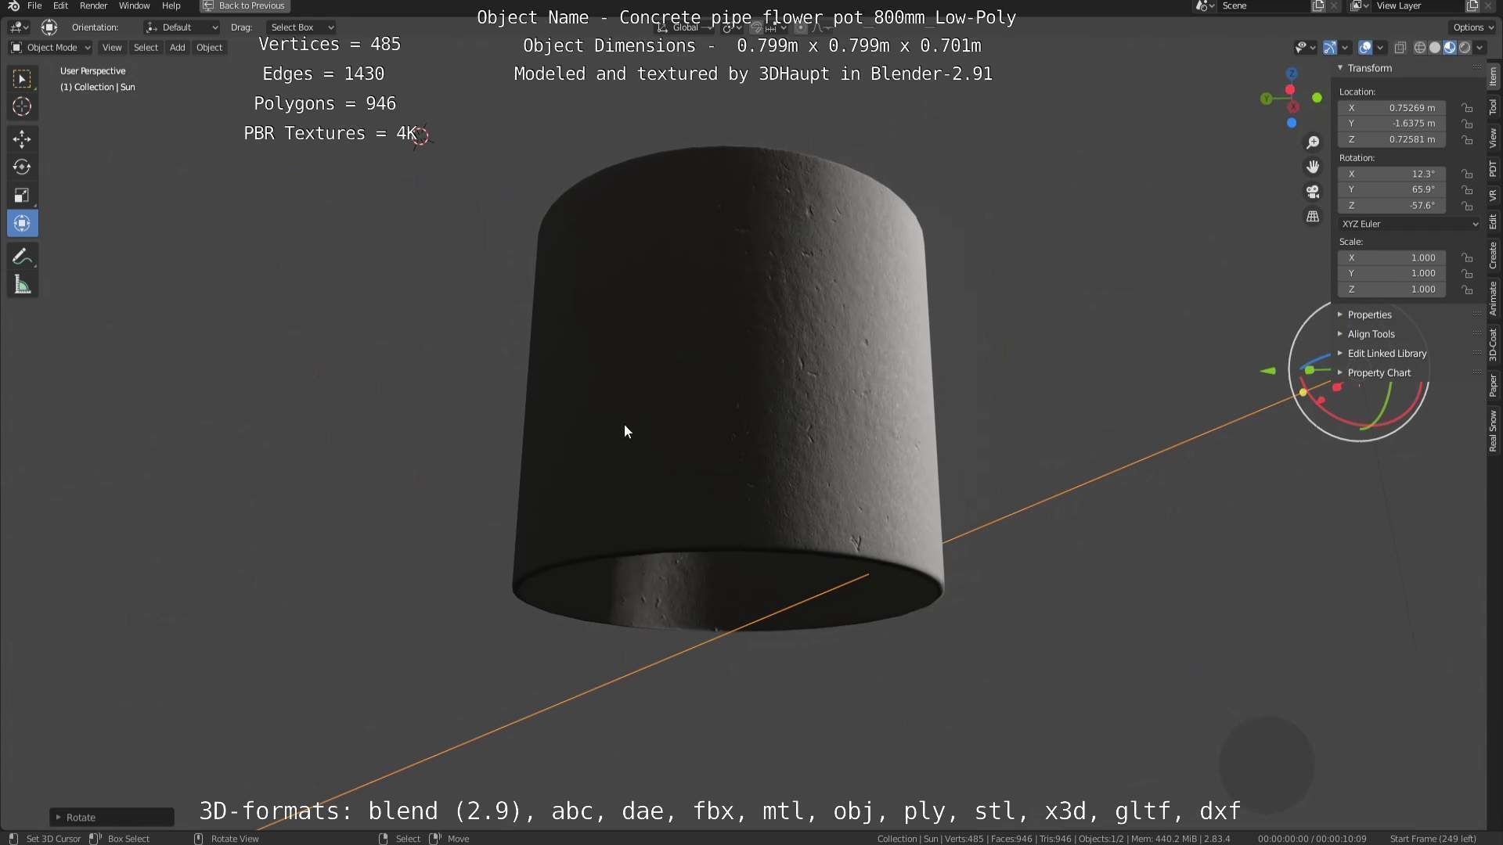1503x845 pixels.
Task: Toggle viewport overlays display
Action: click(x=1365, y=48)
